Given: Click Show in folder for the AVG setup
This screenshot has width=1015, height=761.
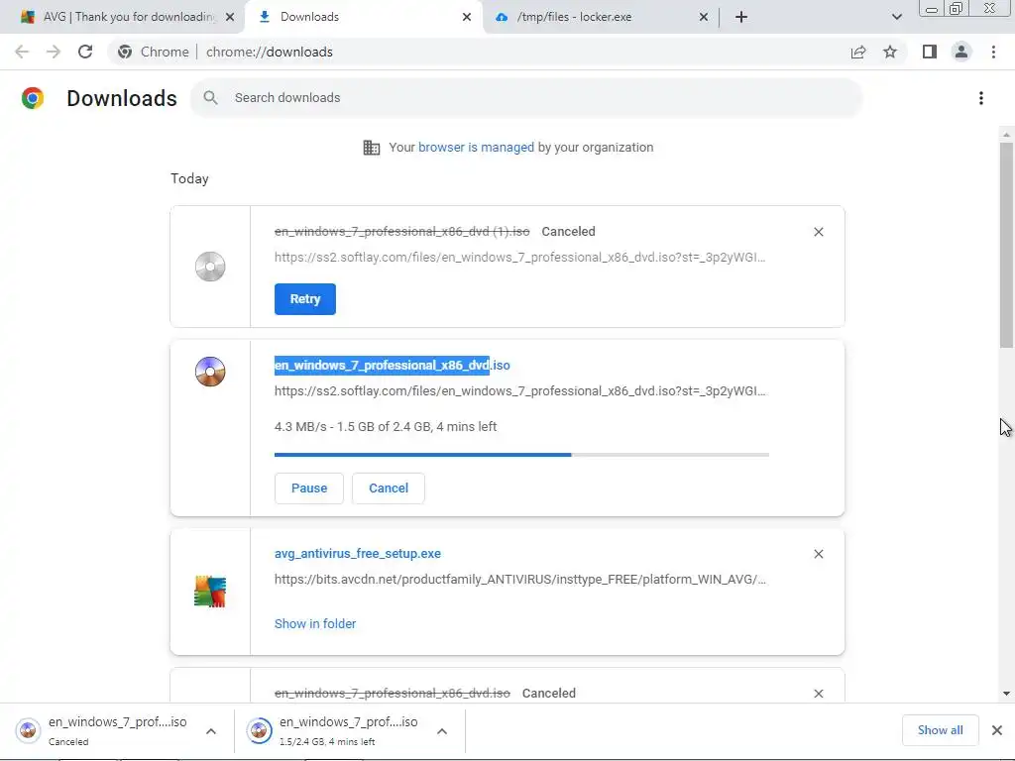Looking at the screenshot, I should coord(315,623).
